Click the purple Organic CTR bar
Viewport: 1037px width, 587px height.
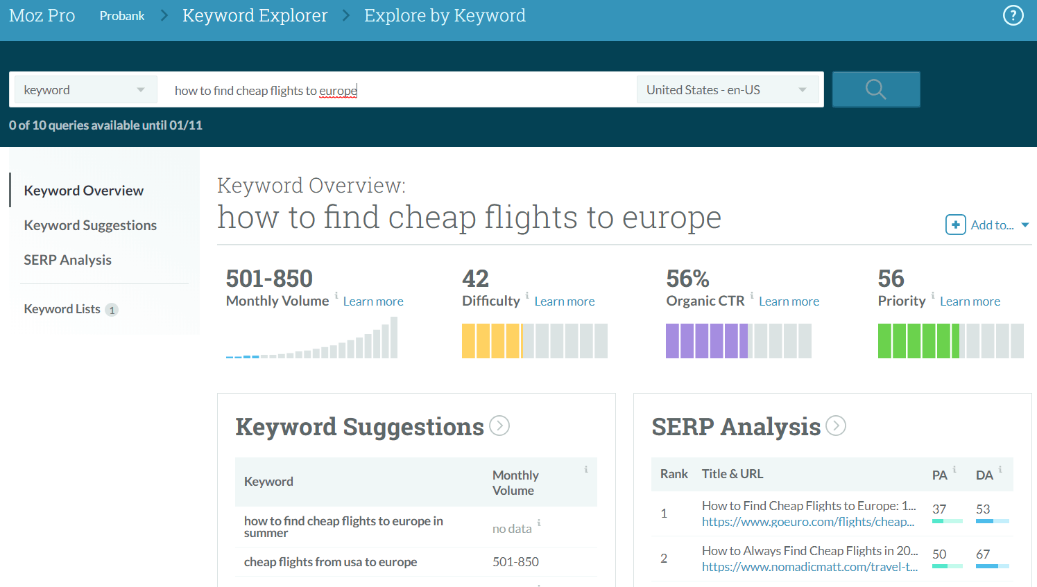739,341
